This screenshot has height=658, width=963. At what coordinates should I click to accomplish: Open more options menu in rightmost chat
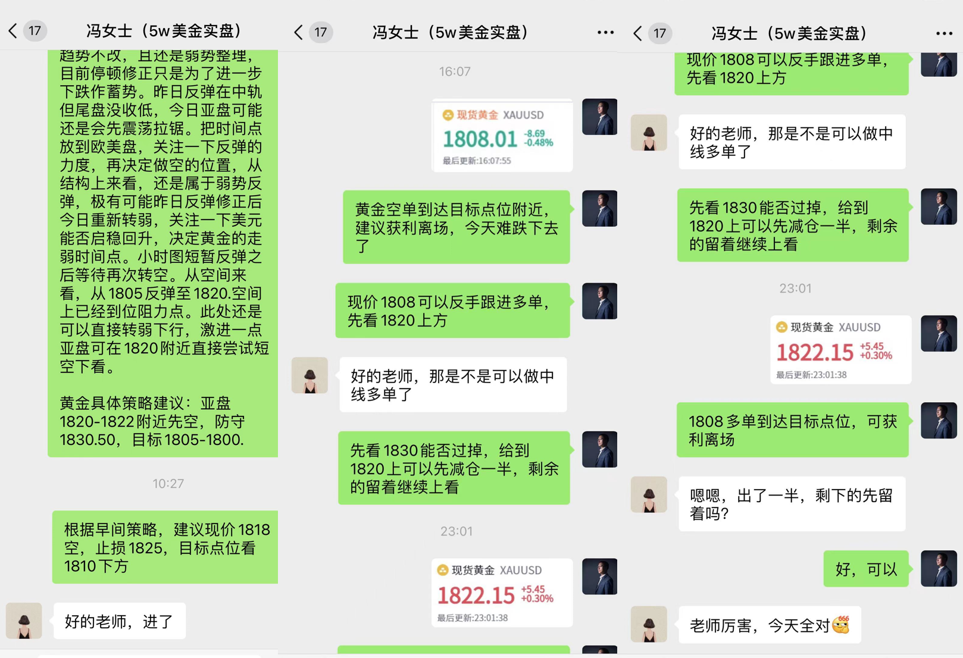[x=944, y=33]
